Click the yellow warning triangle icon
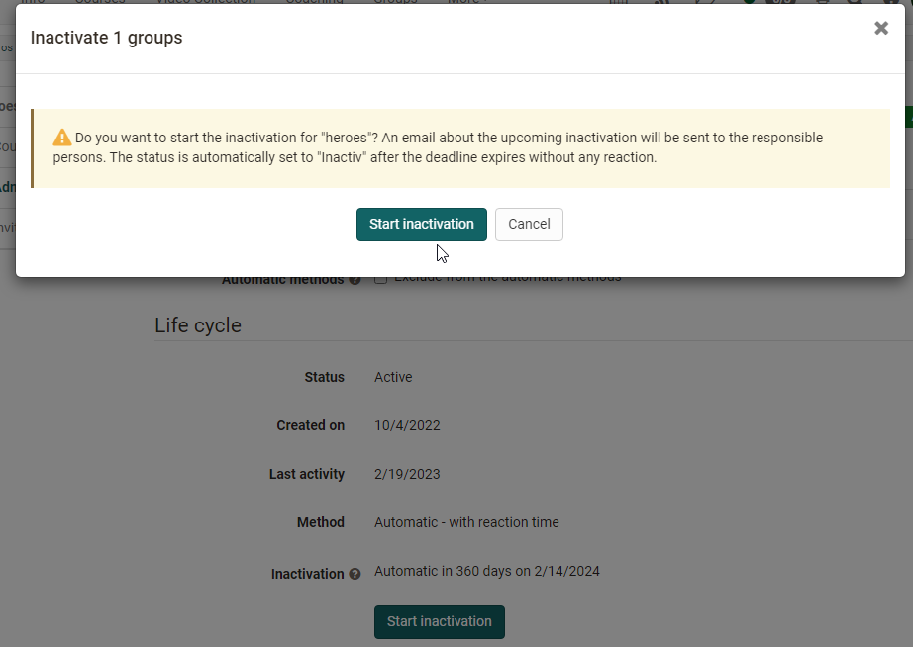This screenshot has height=647, width=913. (62, 138)
